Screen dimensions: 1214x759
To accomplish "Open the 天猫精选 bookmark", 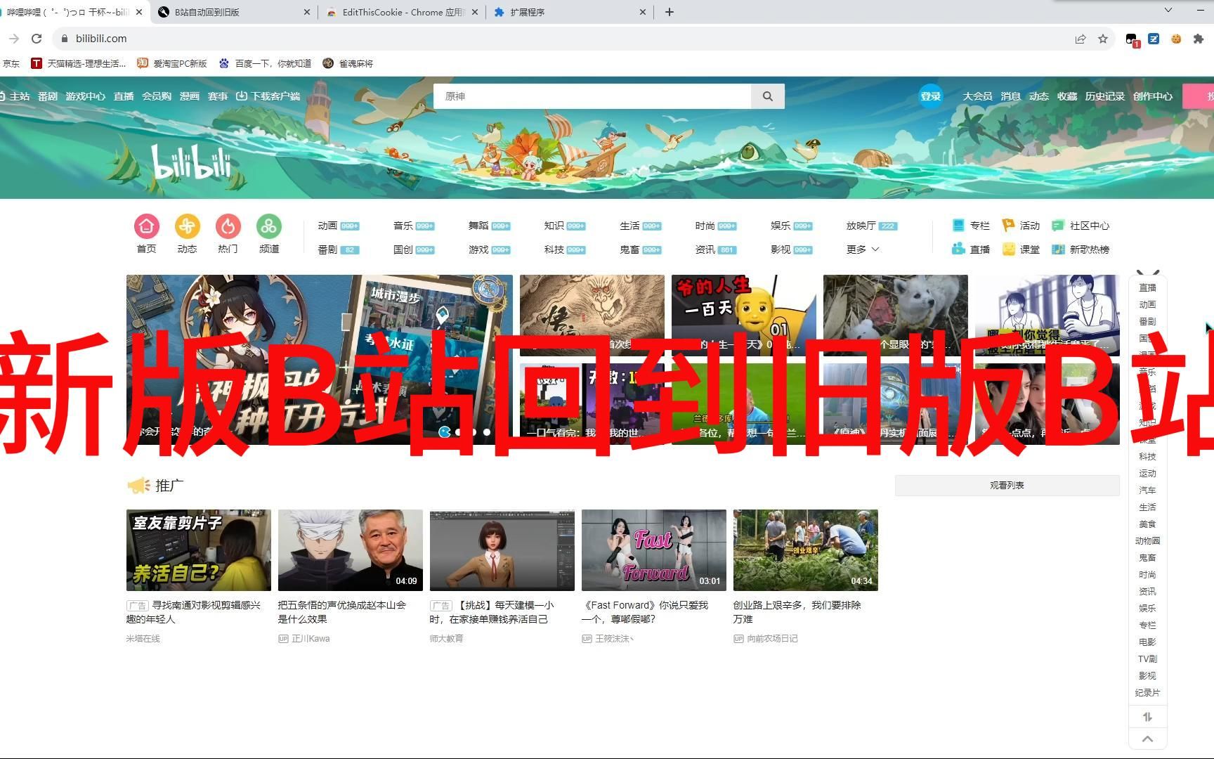I will pyautogui.click(x=79, y=63).
